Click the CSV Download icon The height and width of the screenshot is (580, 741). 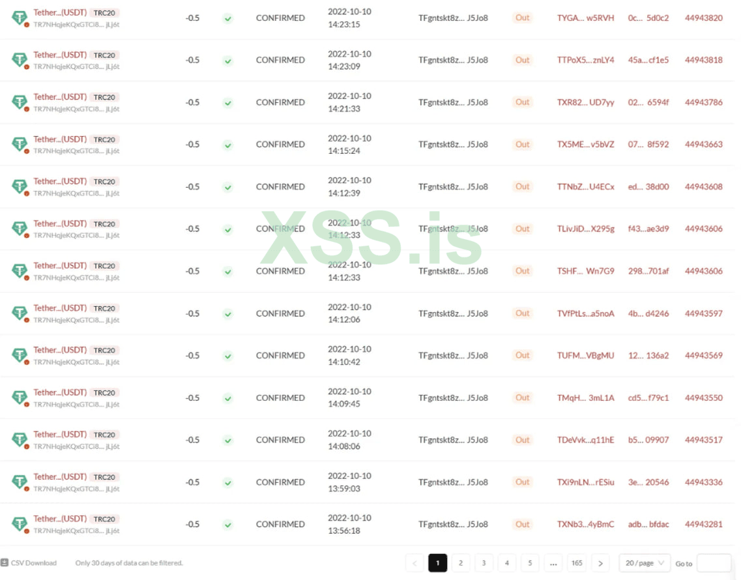[x=5, y=562]
